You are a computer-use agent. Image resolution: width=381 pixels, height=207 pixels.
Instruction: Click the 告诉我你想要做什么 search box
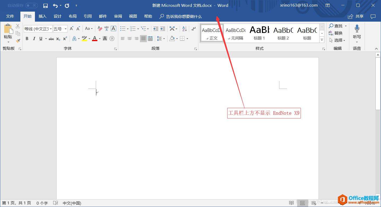(x=184, y=16)
